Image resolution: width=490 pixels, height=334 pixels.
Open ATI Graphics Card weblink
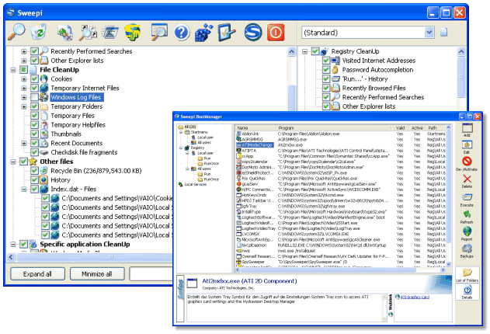tap(415, 297)
